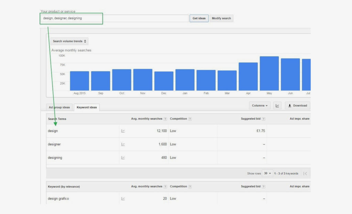Click the Modify search button
Image resolution: width=352 pixels, height=214 pixels.
221,19
